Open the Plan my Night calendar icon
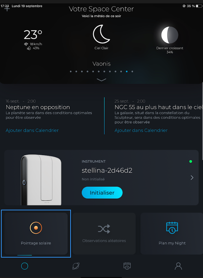 coord(172,228)
